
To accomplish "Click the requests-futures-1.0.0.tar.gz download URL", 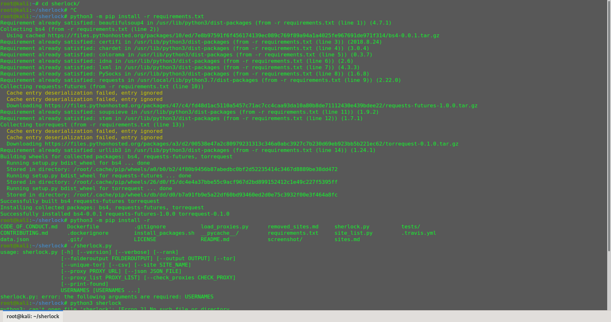I will (x=261, y=106).
